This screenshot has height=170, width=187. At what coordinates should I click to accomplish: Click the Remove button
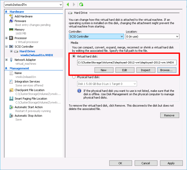(x=170, y=115)
